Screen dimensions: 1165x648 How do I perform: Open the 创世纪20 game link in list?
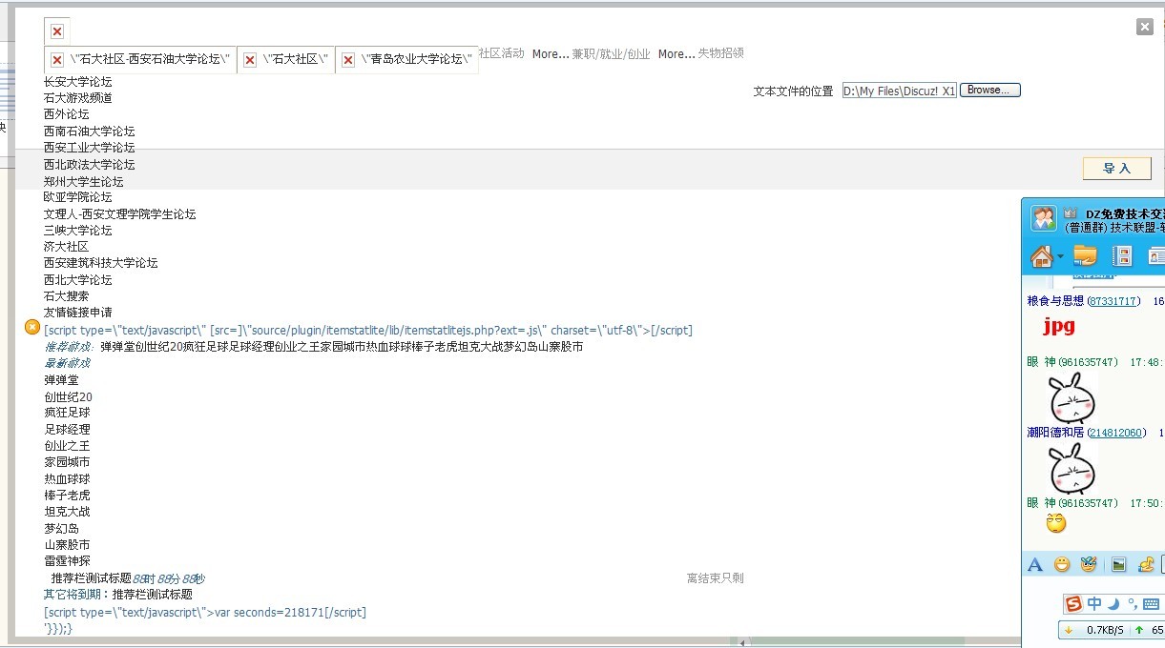click(x=68, y=397)
